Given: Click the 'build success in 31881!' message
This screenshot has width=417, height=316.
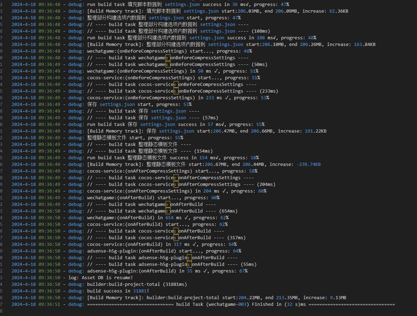Looking at the screenshot, I should click(118, 290).
